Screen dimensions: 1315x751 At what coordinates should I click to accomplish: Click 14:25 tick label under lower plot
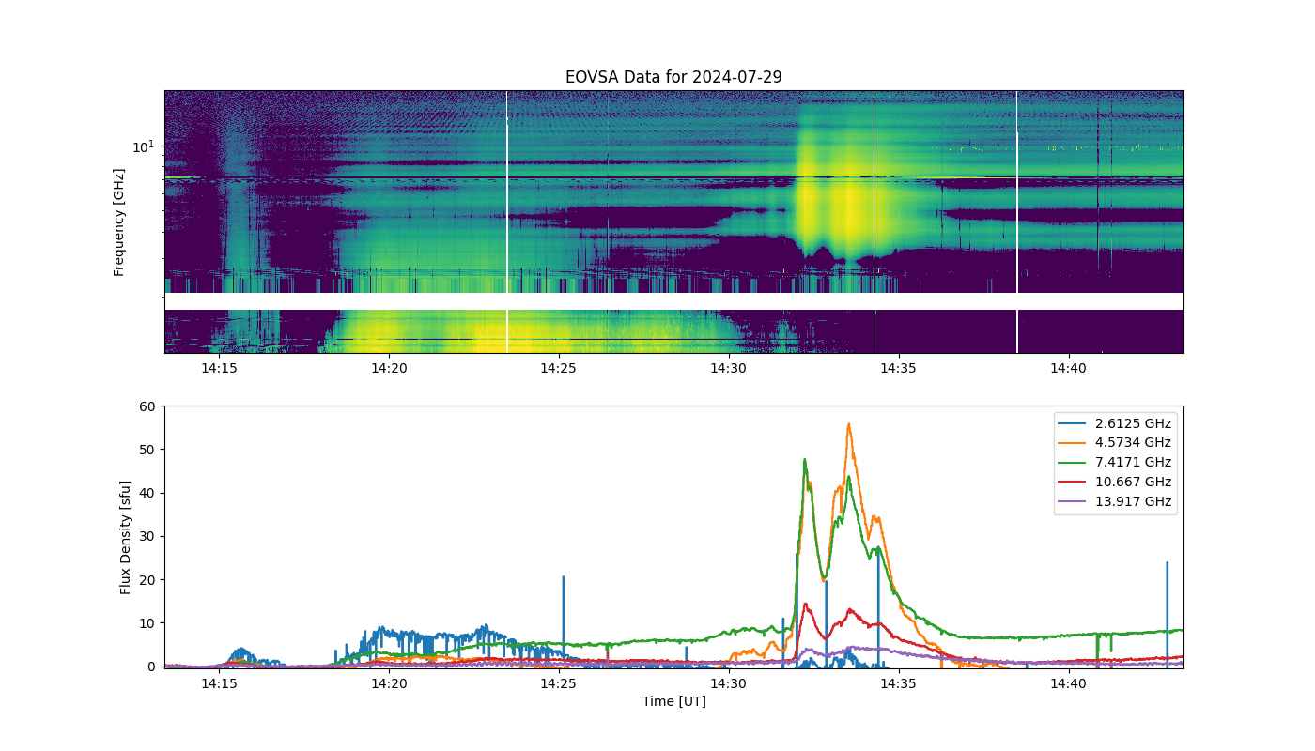(558, 683)
